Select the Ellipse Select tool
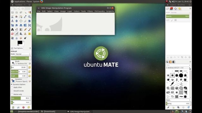Image resolution: width=202 pixels, height=113 pixels. tap(17, 13)
